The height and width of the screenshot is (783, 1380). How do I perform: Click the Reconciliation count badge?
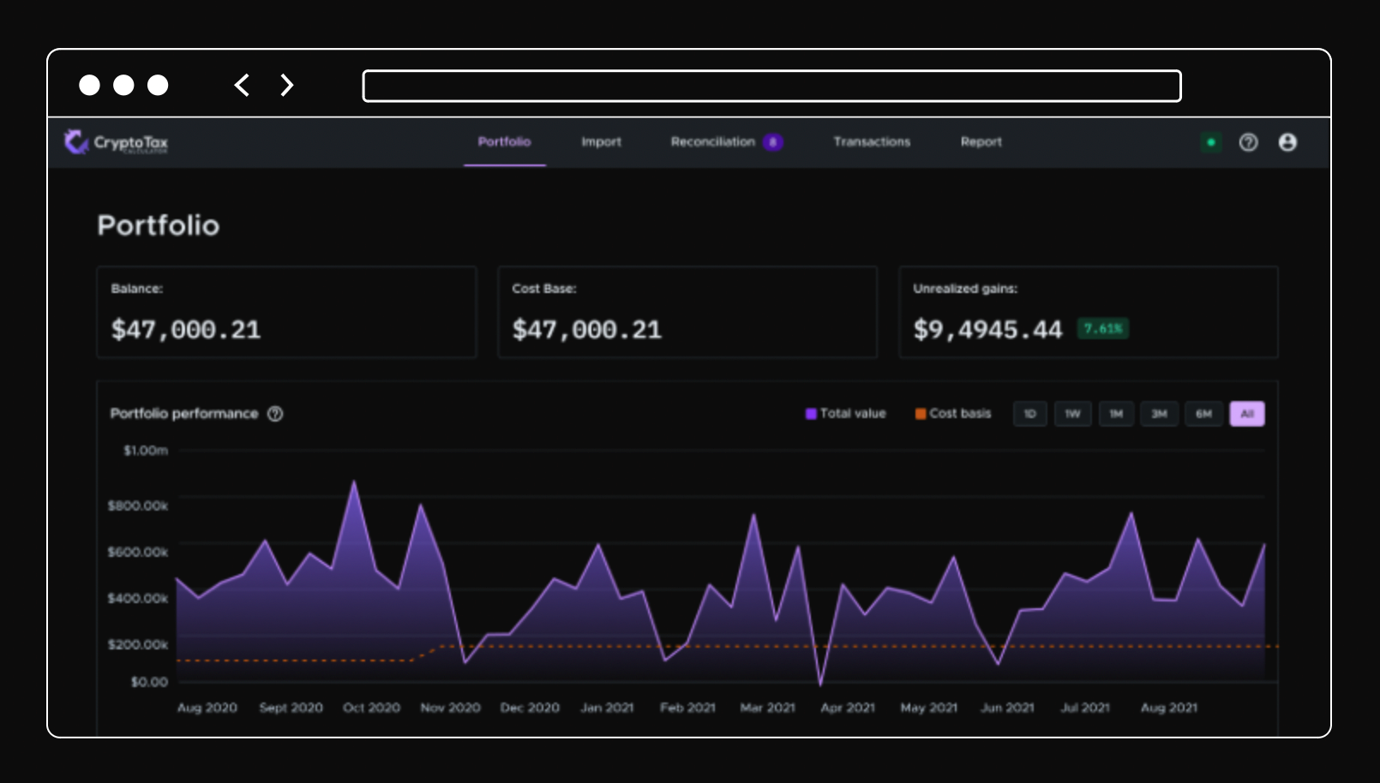772,142
